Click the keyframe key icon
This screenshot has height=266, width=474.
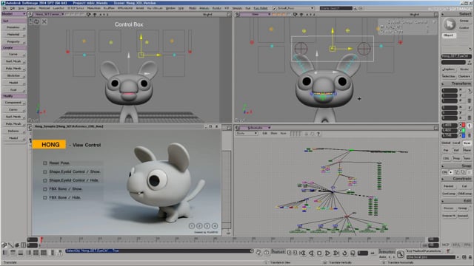click(400, 254)
